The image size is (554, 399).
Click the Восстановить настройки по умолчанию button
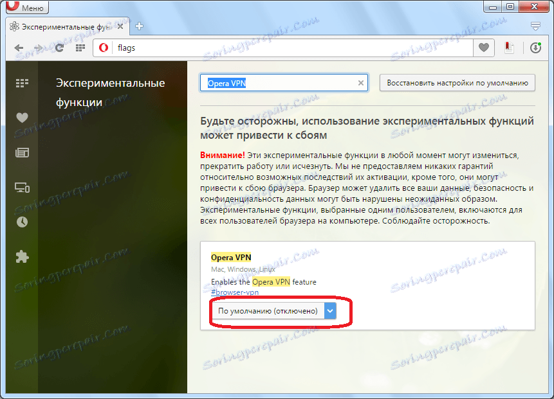(x=459, y=82)
